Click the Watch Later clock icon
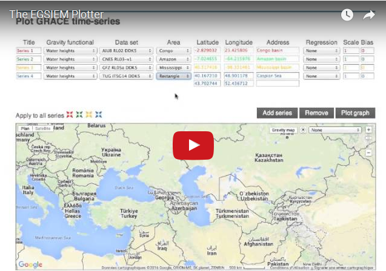This screenshot has height=271, width=386. click(x=347, y=15)
